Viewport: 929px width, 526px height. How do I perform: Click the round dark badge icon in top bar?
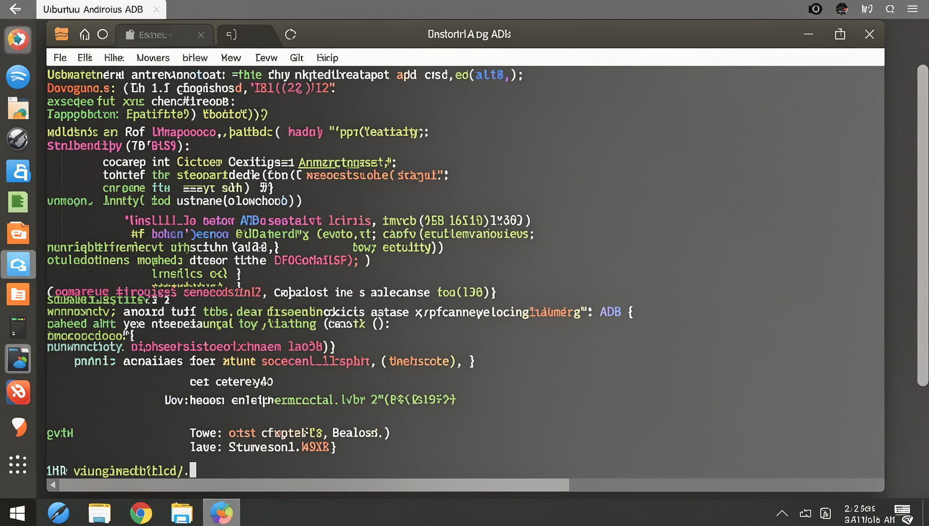click(815, 9)
